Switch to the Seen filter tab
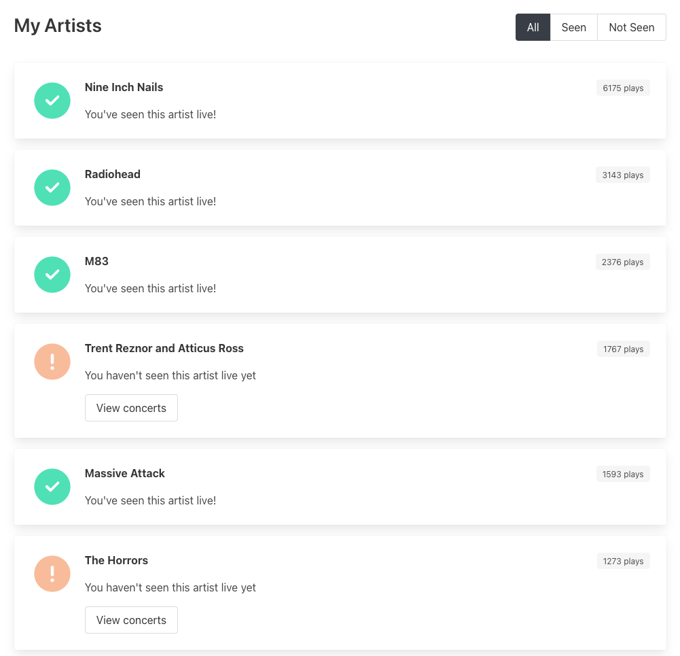The width and height of the screenshot is (680, 656). [573, 27]
